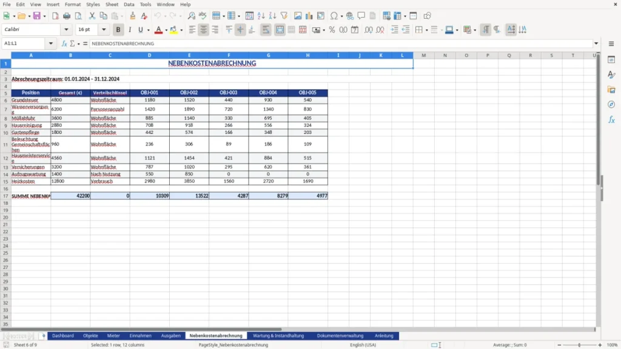This screenshot has height=349, width=621.
Task: Open the font name dropdown
Action: click(x=66, y=29)
